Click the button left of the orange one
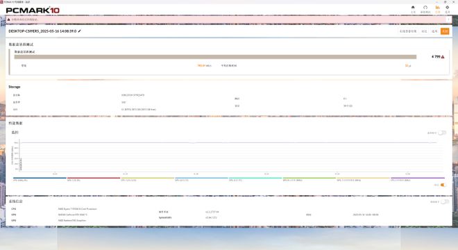Viewport: 458px width, 250px height. pos(434,31)
